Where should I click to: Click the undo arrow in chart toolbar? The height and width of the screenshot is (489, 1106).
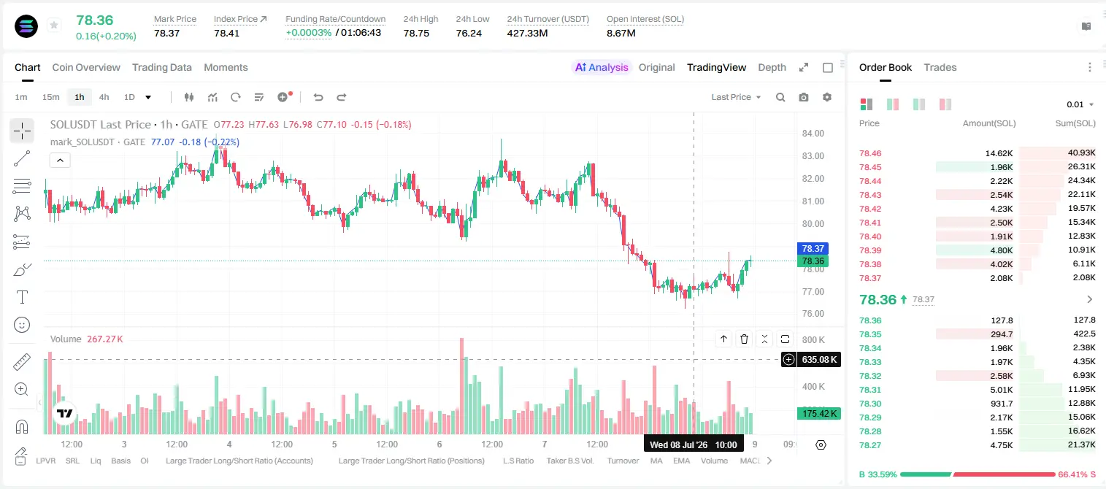coord(318,97)
